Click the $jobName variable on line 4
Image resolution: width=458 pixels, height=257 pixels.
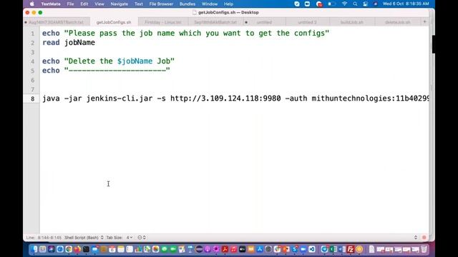[x=135, y=61]
